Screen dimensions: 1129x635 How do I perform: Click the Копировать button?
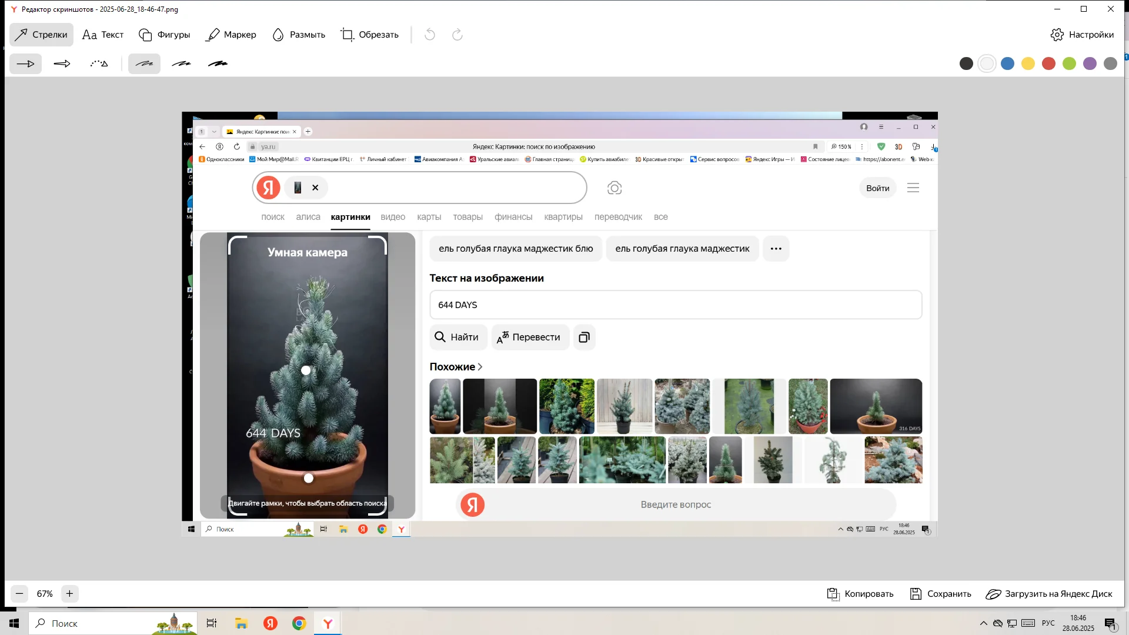[860, 594]
